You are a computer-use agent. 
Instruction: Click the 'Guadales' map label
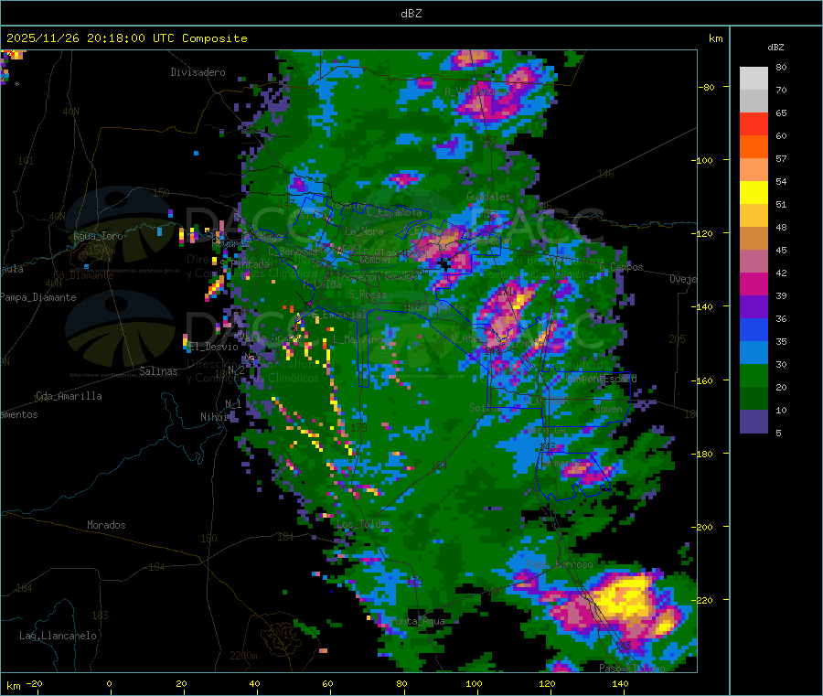pos(488,197)
